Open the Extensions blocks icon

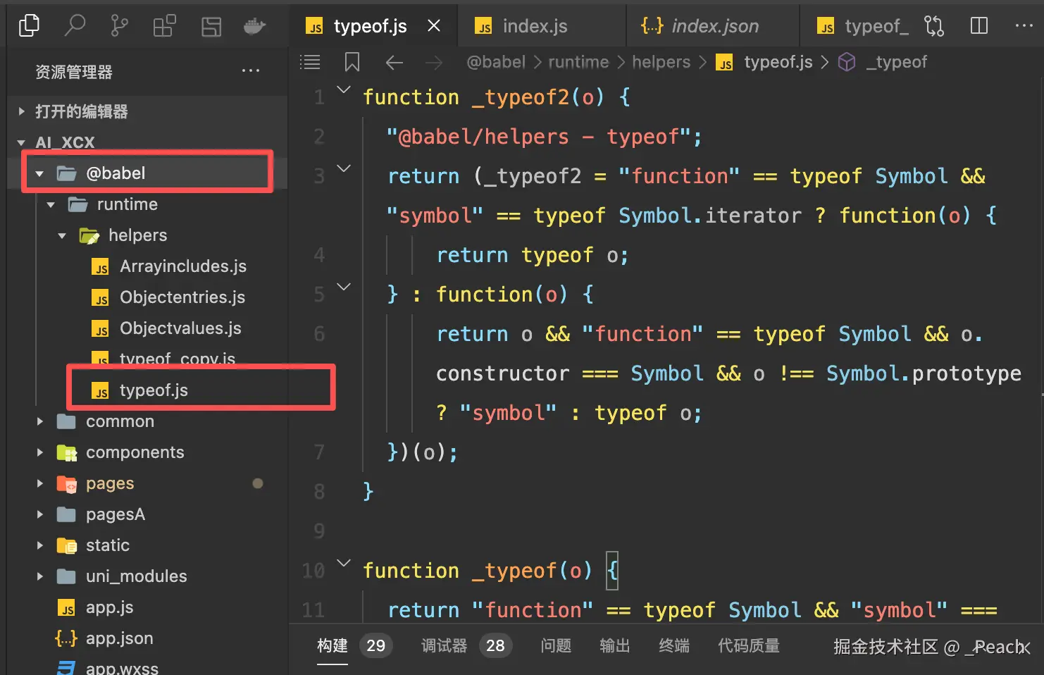[x=165, y=26]
